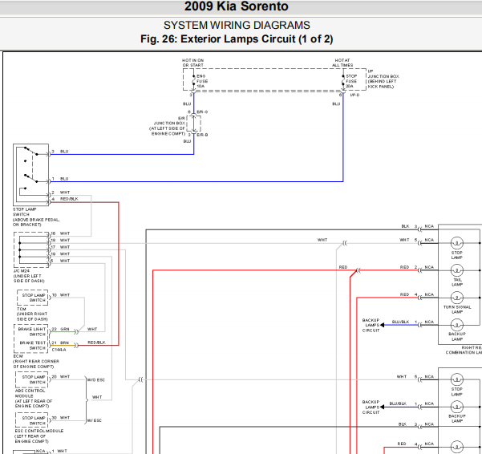Click the "17 WHT" pin label on J/C M24
The height and width of the screenshot is (454, 482).
[x=60, y=247]
